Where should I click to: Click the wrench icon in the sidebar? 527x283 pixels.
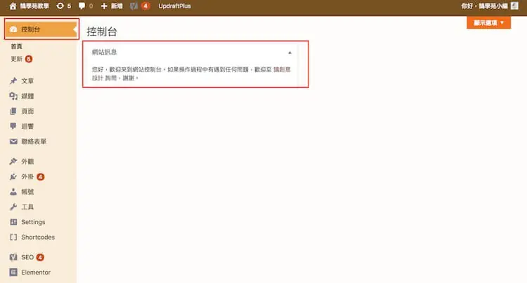(13, 207)
